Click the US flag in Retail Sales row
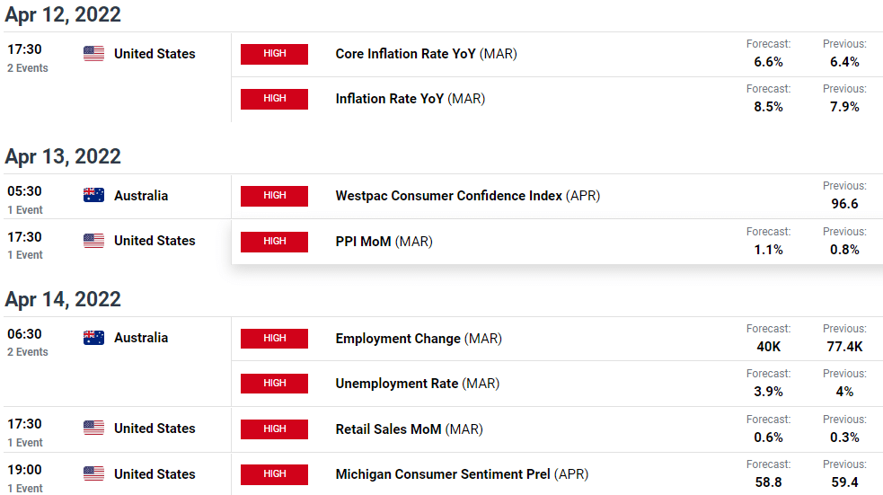This screenshot has height=495, width=883. (x=93, y=428)
